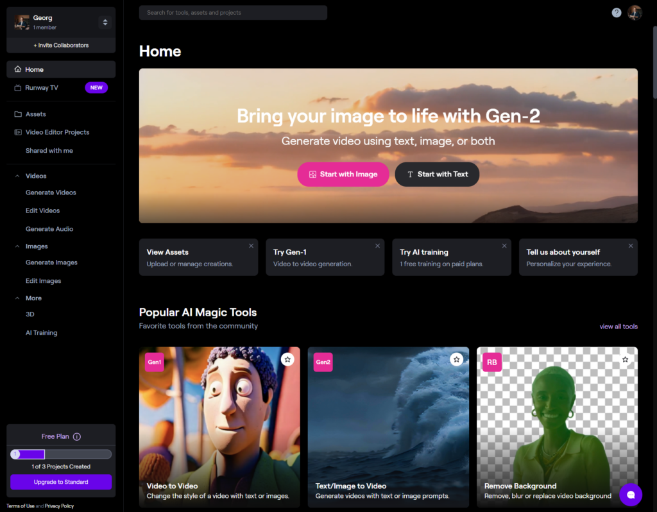Click the Free Plan info icon
Viewport: 657px width, 512px height.
(77, 437)
